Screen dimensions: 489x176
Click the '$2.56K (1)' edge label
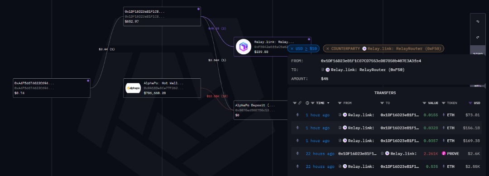click(x=217, y=60)
